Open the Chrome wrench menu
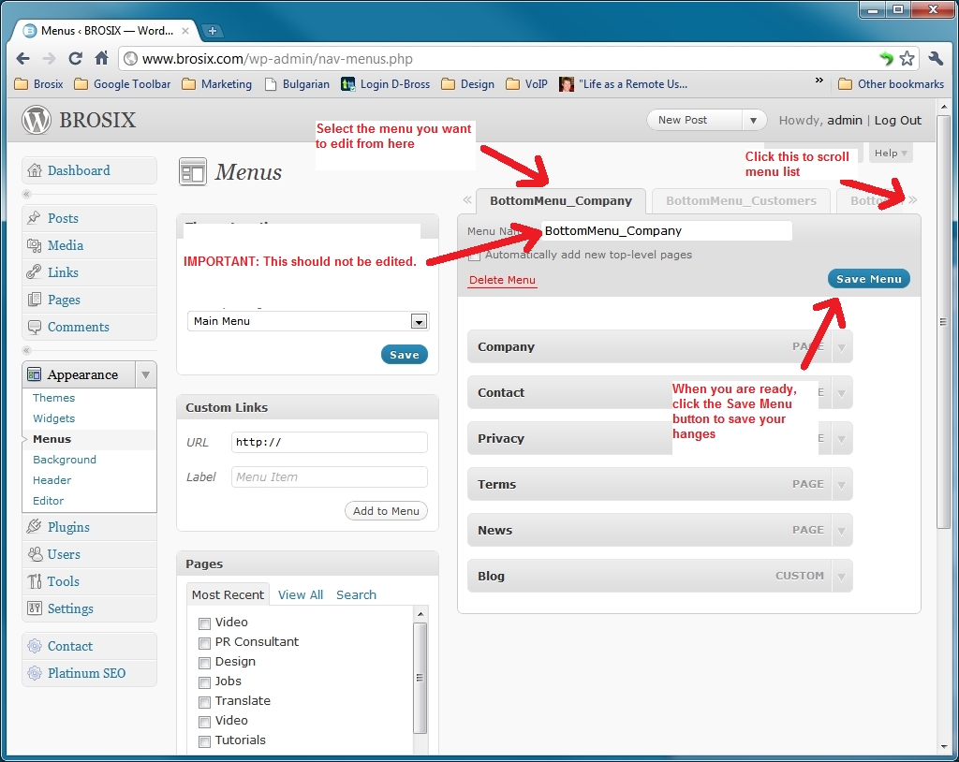 tap(936, 59)
